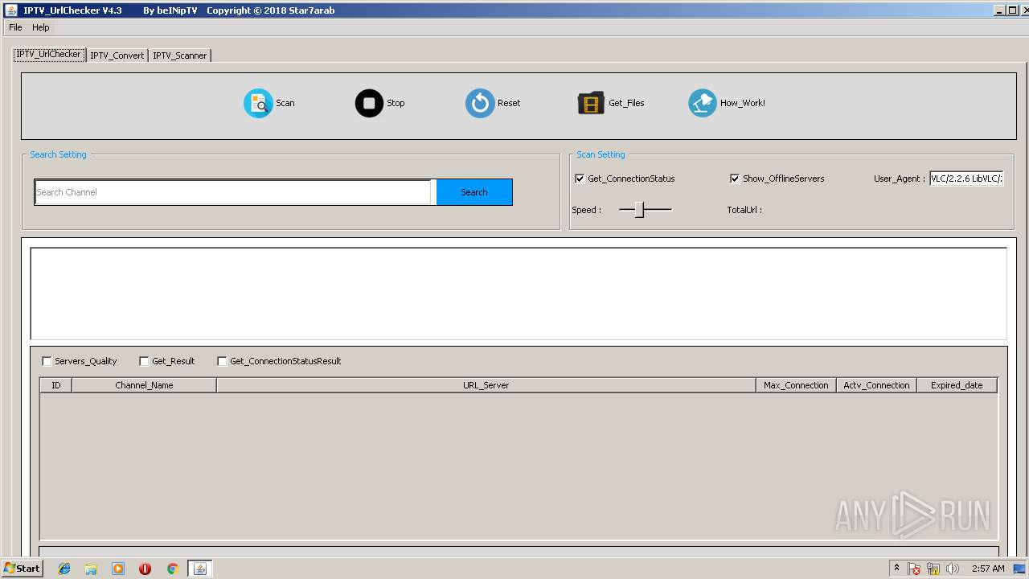This screenshot has width=1029, height=579.
Task: Click the Scan magnifier icon
Action: 258,103
